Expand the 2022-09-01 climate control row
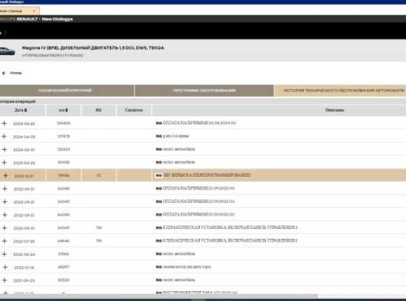406x301 pixels. click(5, 228)
